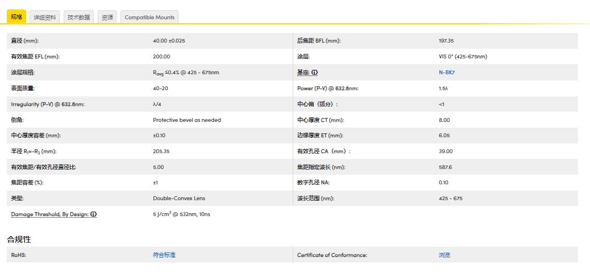Screen dimensions: 590x279
Task: Click the wavelength range value 425 - 675
Action: [x=450, y=198]
